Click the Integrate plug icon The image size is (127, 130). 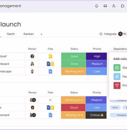pos(101,34)
